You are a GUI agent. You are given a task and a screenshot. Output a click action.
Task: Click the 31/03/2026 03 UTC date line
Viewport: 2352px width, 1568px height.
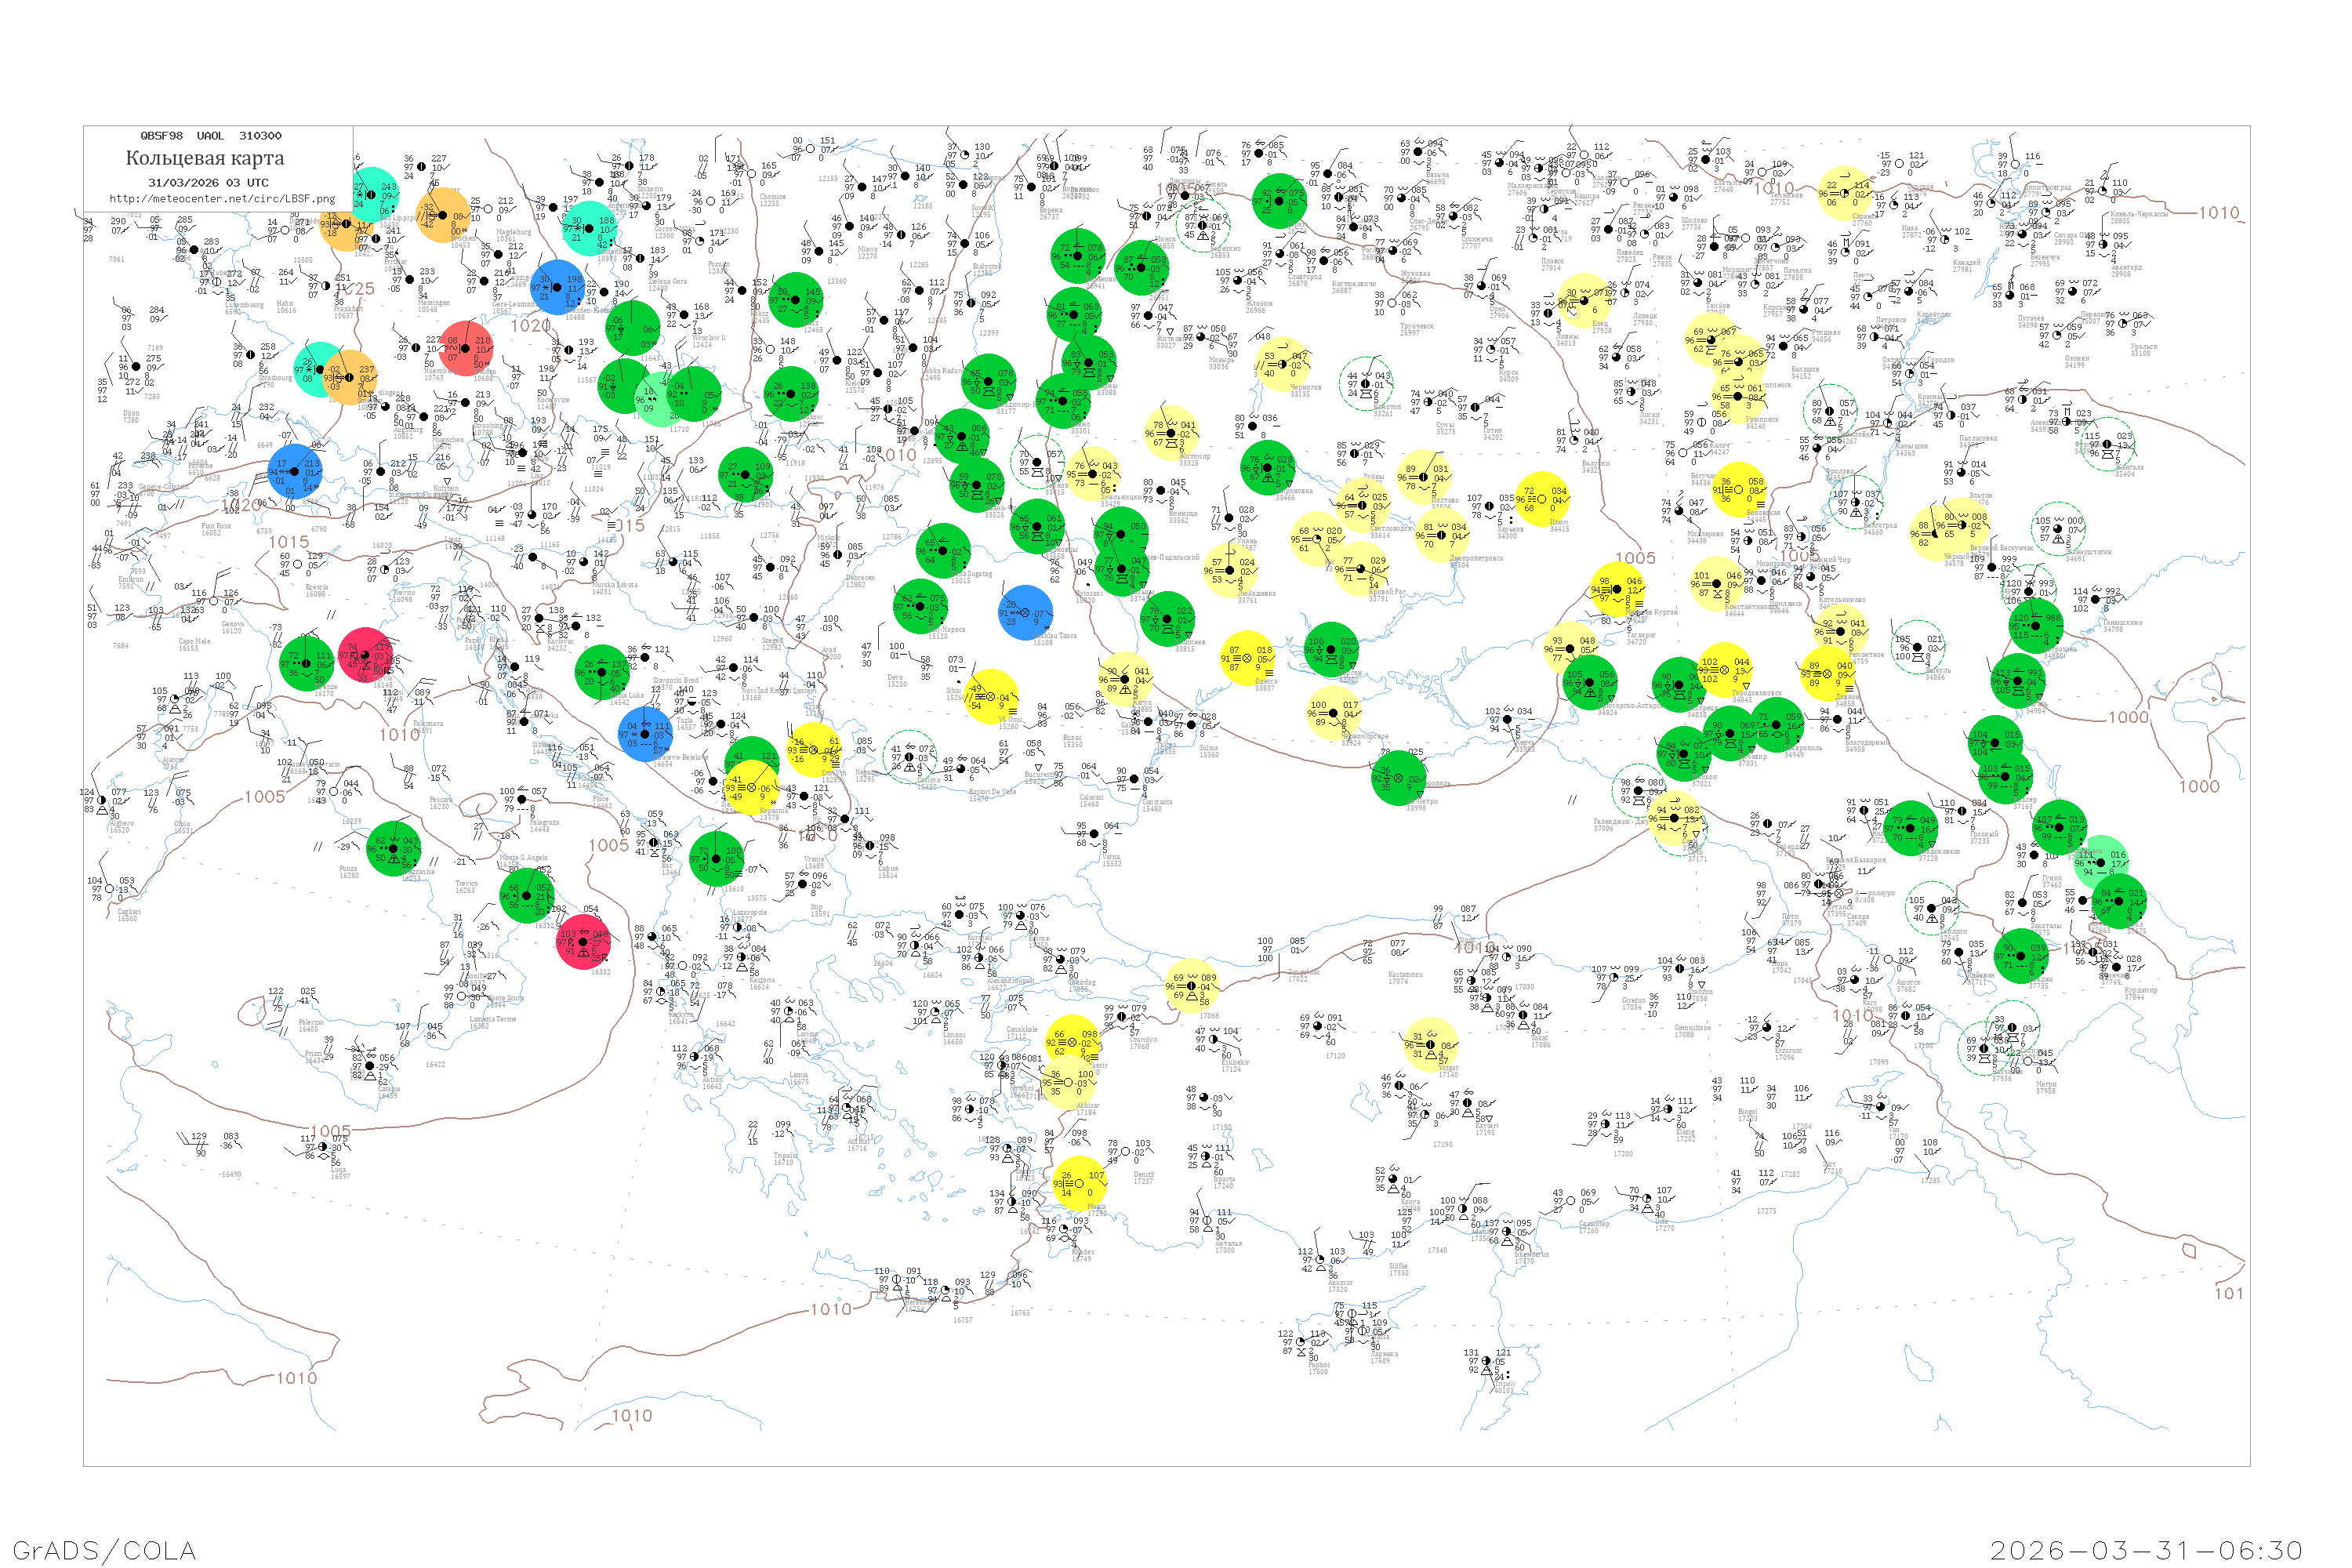point(208,183)
